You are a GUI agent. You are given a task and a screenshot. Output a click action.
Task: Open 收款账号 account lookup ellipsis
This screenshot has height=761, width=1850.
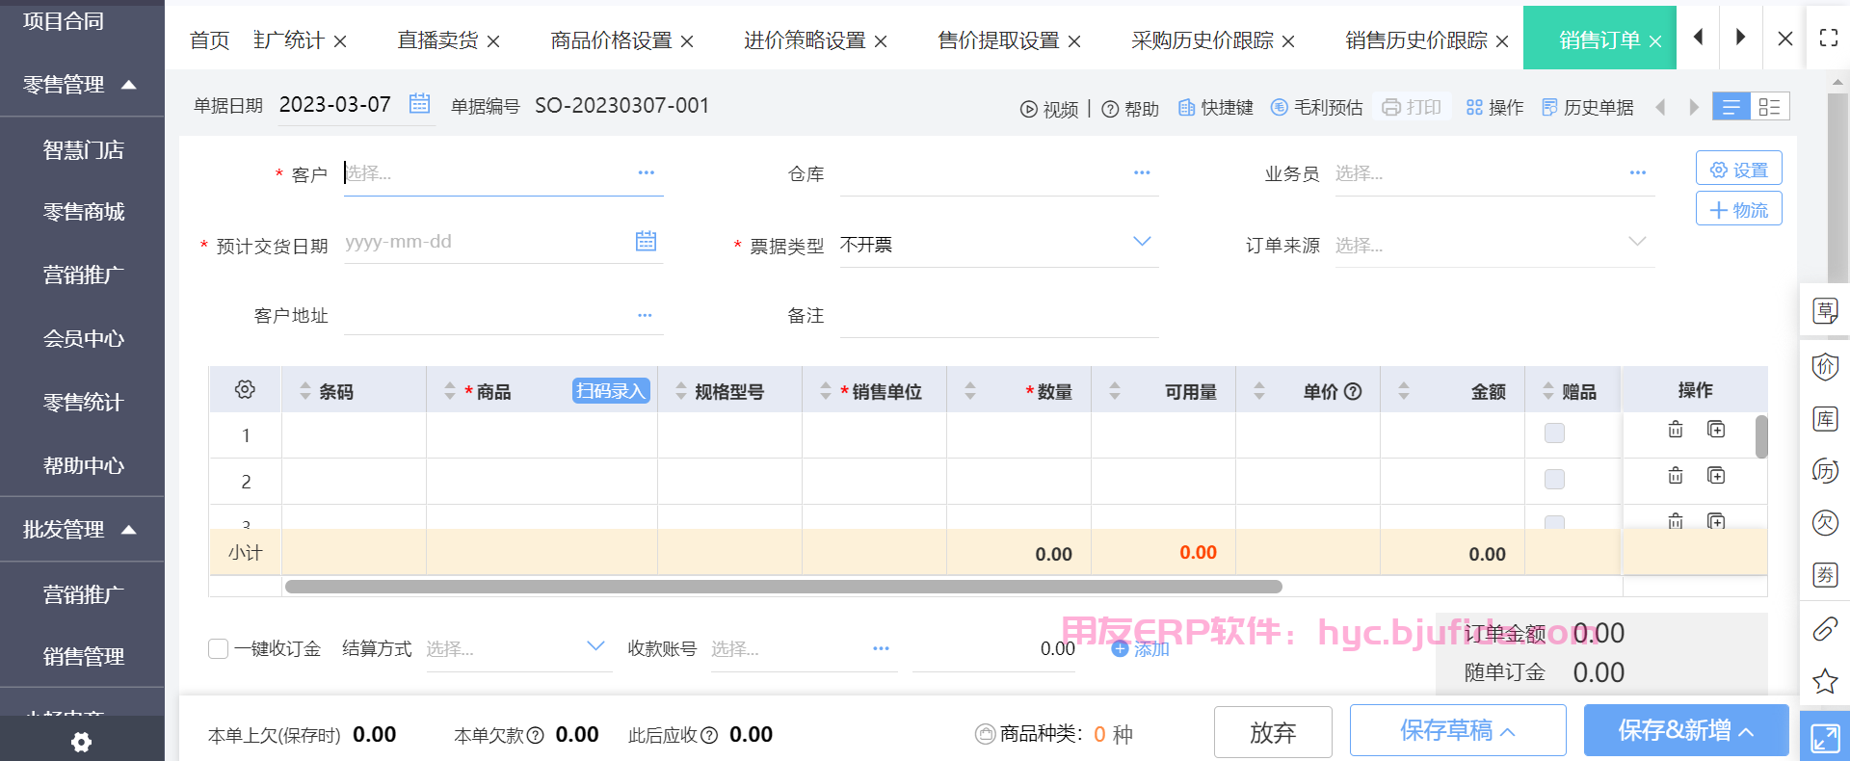[881, 648]
